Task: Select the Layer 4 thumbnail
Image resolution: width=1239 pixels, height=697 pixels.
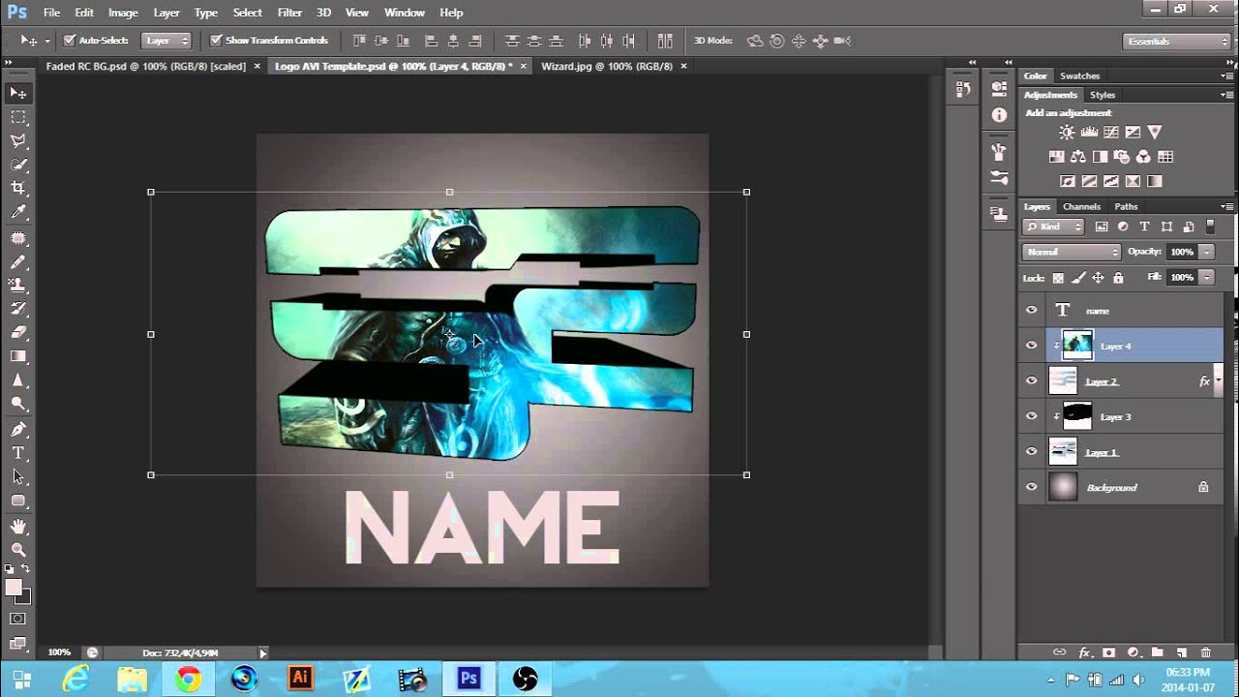Action: [x=1077, y=346]
